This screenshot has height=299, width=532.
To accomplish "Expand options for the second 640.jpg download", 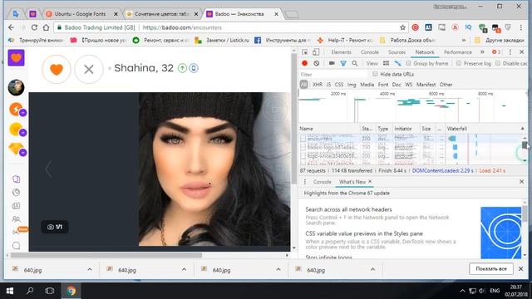I will (184, 269).
